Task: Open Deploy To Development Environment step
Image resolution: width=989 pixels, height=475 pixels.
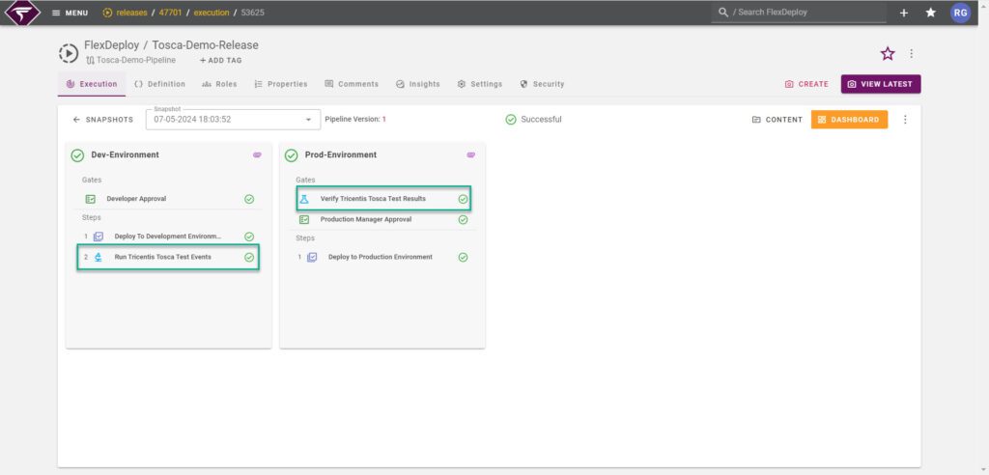Action: (x=168, y=237)
